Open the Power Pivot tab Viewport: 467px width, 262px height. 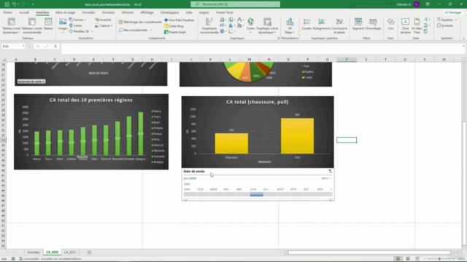tap(225, 12)
